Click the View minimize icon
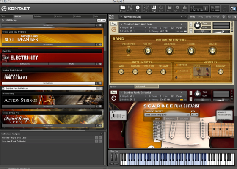Viewport: 237px width, 169px height. click(x=225, y=8)
